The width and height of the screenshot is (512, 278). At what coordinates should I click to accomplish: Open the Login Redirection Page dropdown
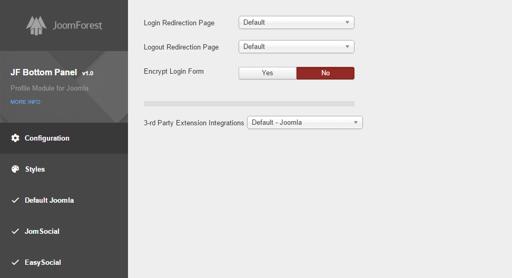tap(296, 23)
